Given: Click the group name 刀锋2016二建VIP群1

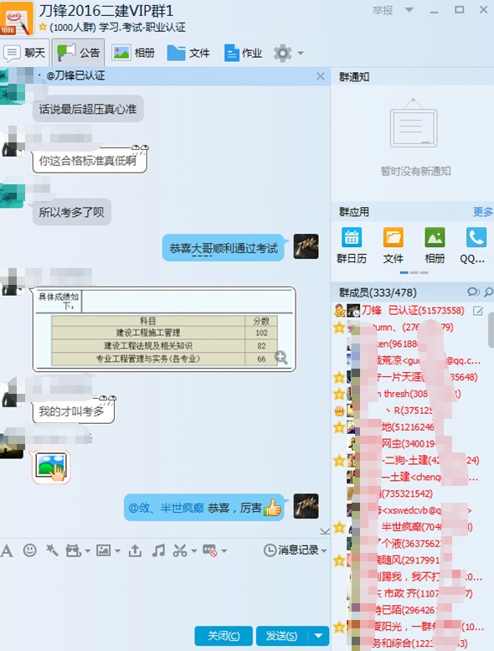Looking at the screenshot, I should click(x=106, y=10).
